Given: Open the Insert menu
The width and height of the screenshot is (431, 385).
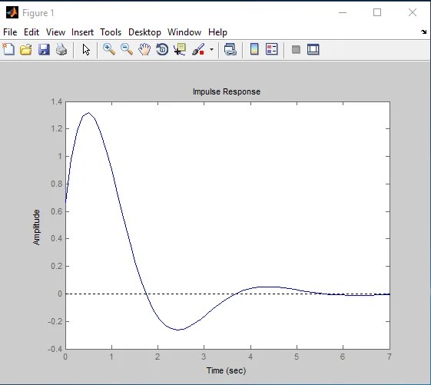Looking at the screenshot, I should pos(82,32).
